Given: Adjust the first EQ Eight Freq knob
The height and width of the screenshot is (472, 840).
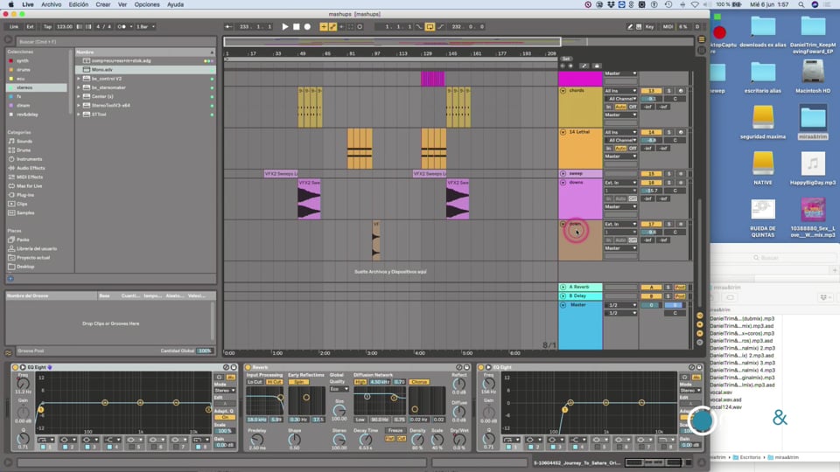Looking at the screenshot, I should click(x=23, y=383).
